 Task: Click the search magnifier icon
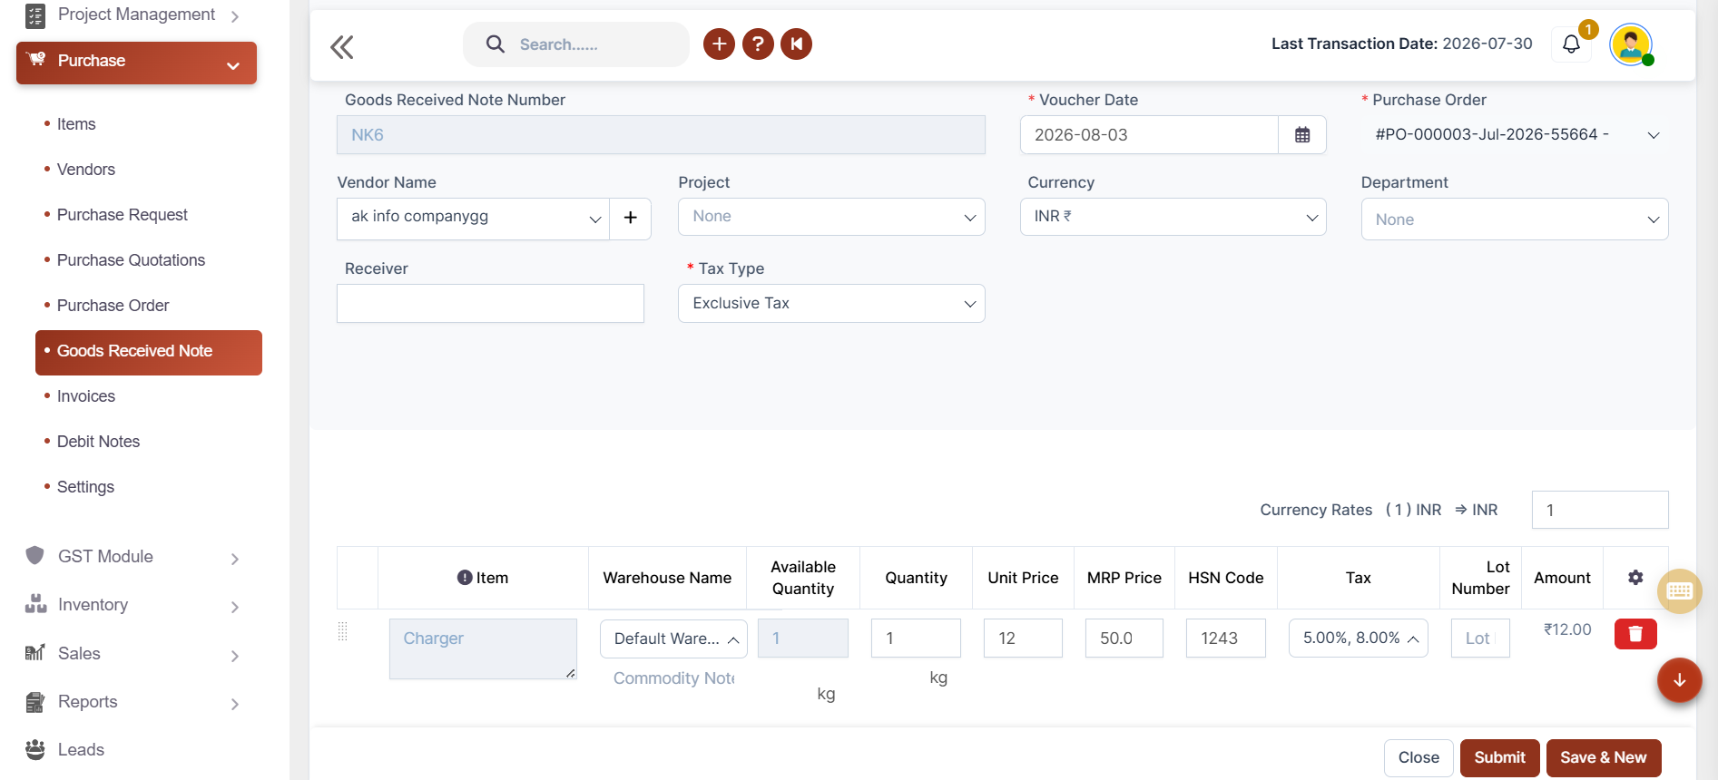point(496,44)
